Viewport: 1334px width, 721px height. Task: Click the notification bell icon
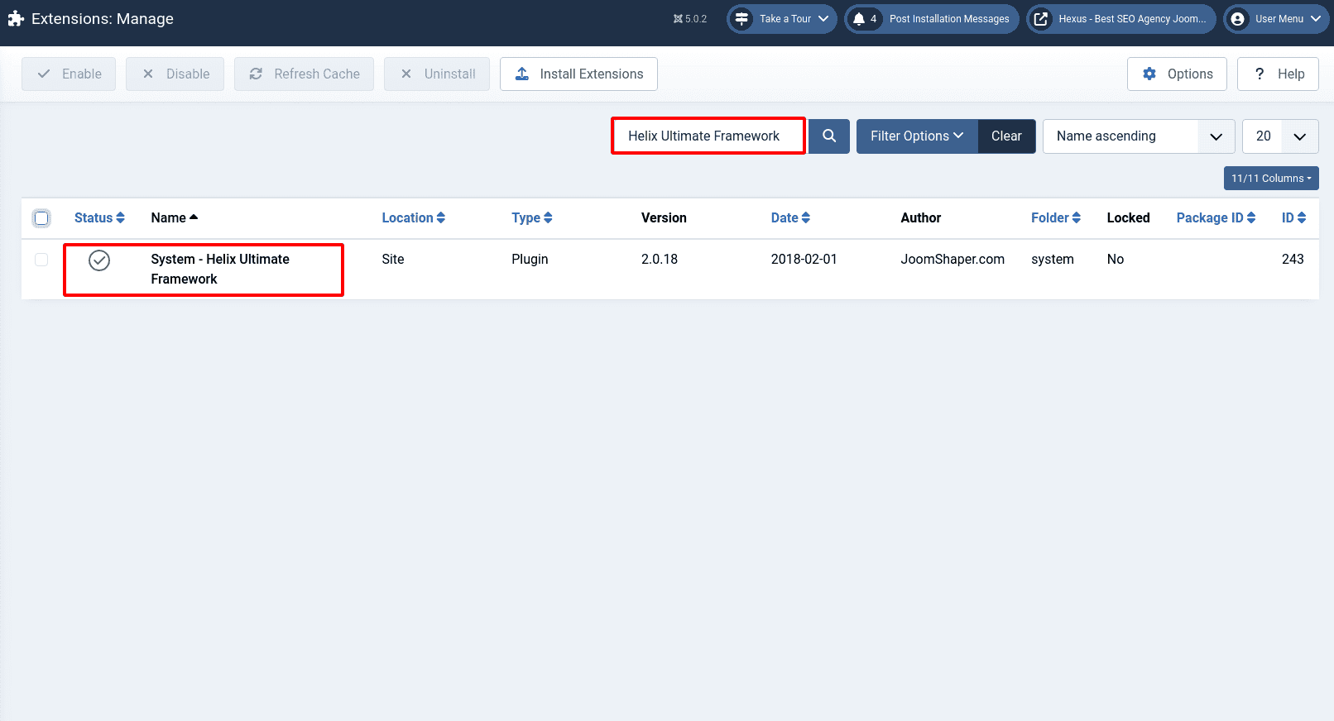pos(859,19)
